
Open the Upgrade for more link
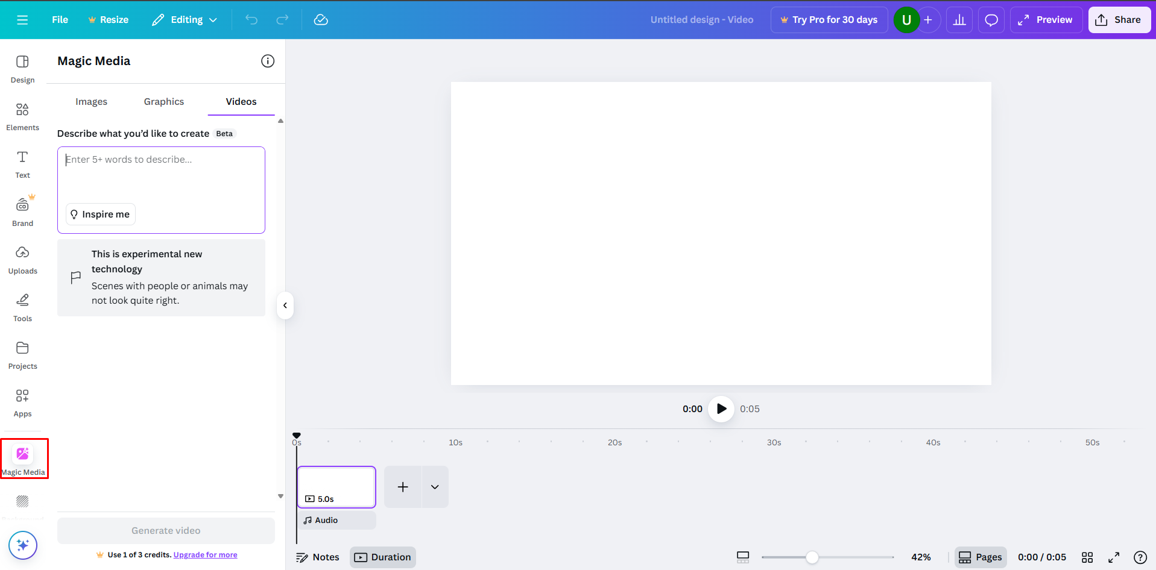[205, 554]
